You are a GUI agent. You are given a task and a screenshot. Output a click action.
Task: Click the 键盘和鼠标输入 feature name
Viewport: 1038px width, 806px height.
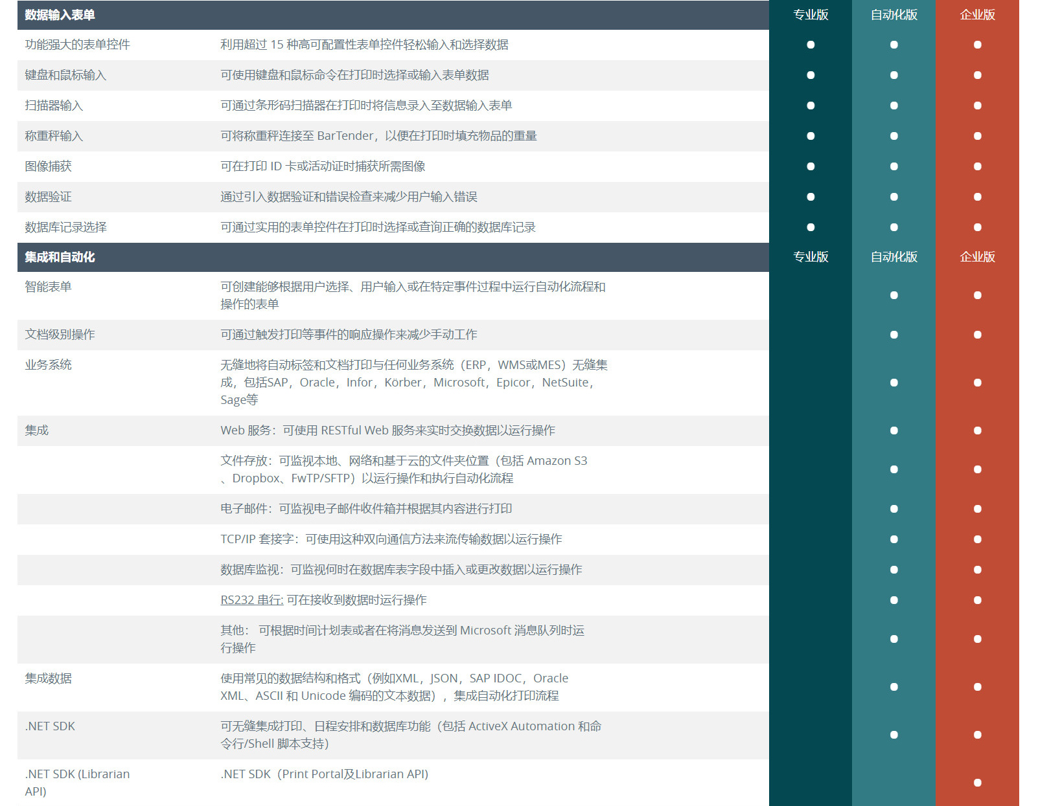coord(65,75)
